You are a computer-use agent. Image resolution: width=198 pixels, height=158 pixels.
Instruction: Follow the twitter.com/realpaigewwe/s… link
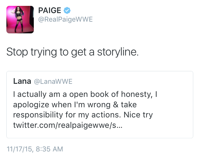pyautogui.click(x=68, y=125)
